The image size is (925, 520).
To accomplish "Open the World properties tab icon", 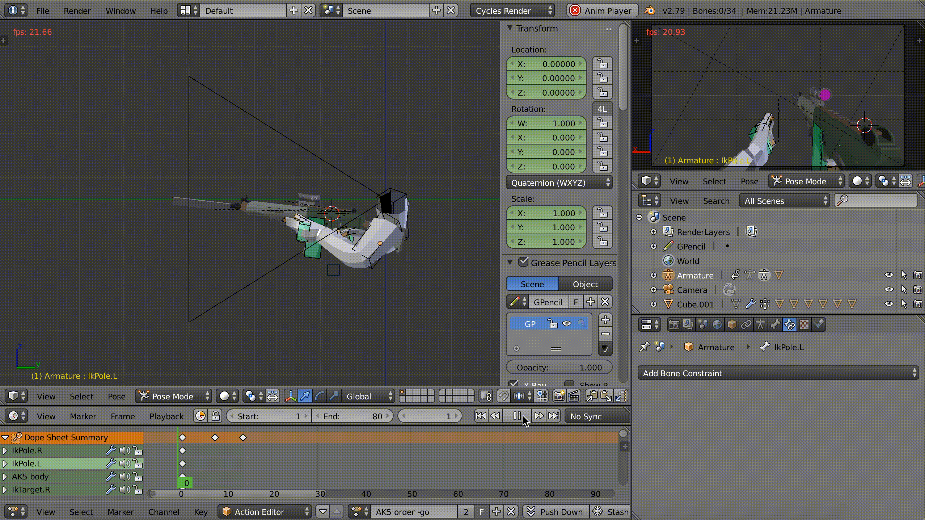I will tap(717, 324).
